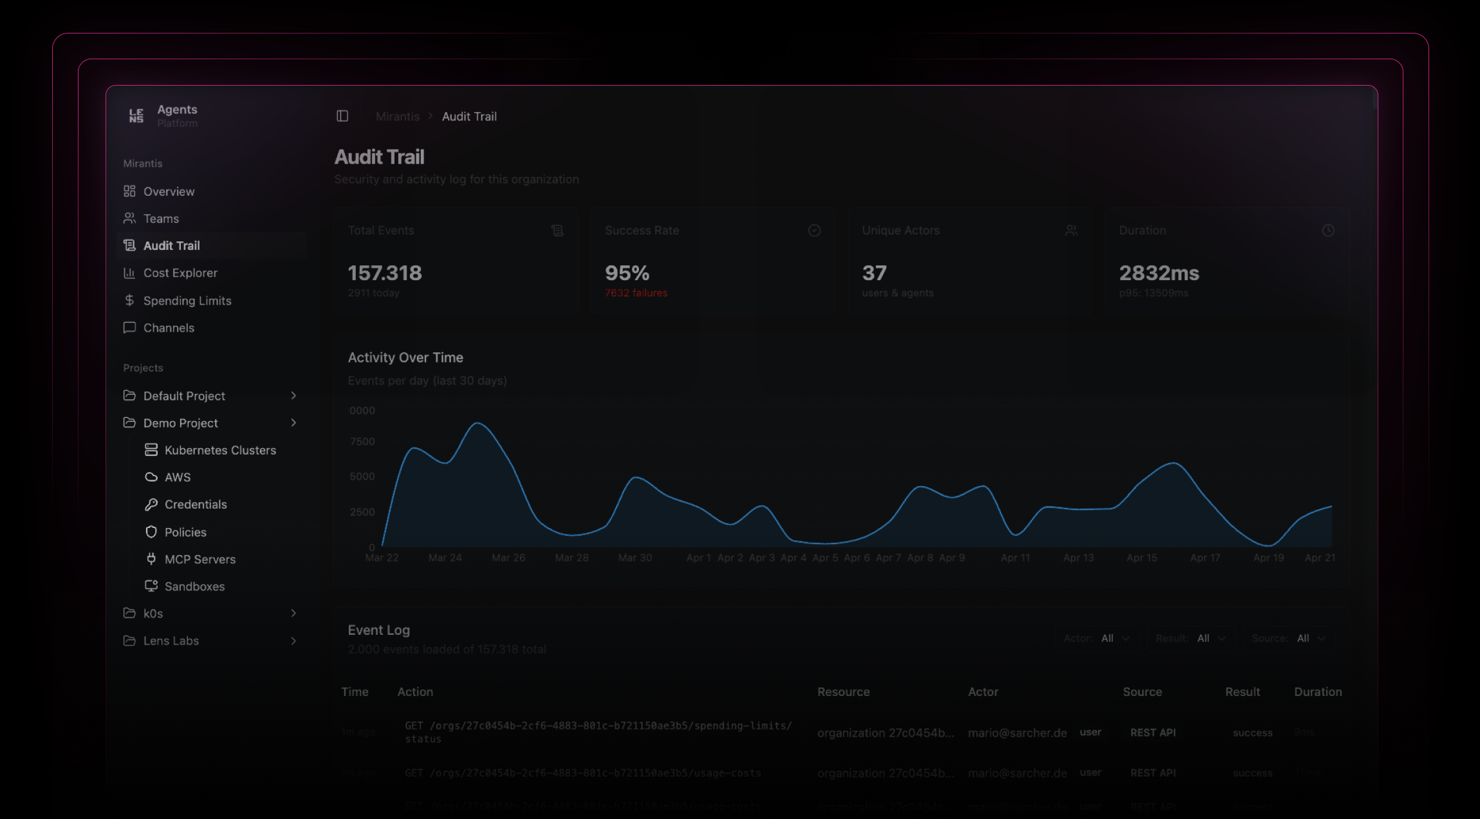Screen dimensions: 1480x819
Task: Open the Teams page
Action: 212,218
